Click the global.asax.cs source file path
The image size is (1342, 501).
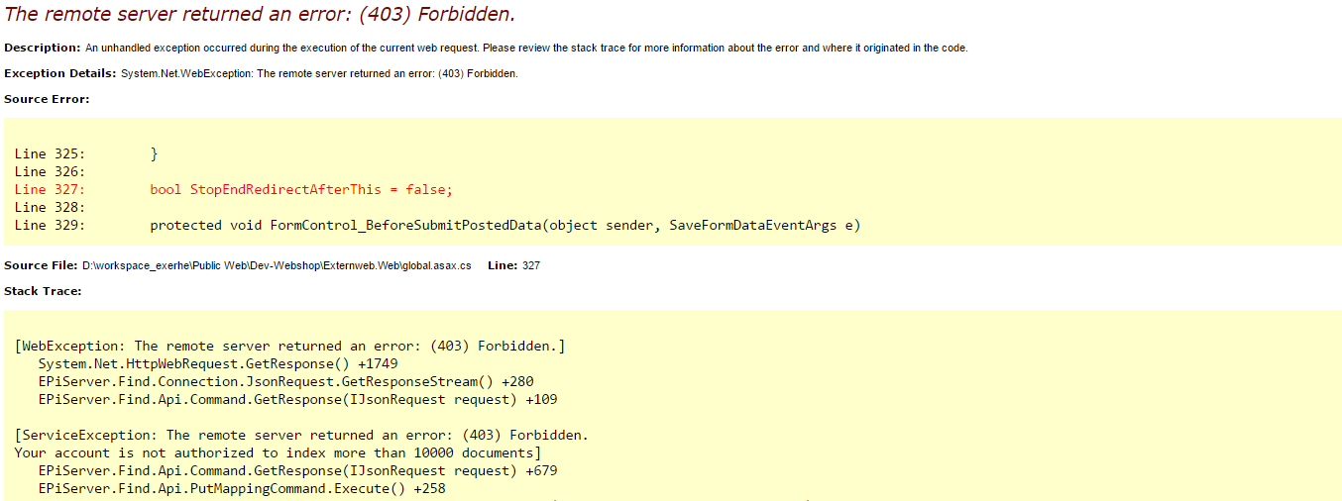[x=276, y=265]
